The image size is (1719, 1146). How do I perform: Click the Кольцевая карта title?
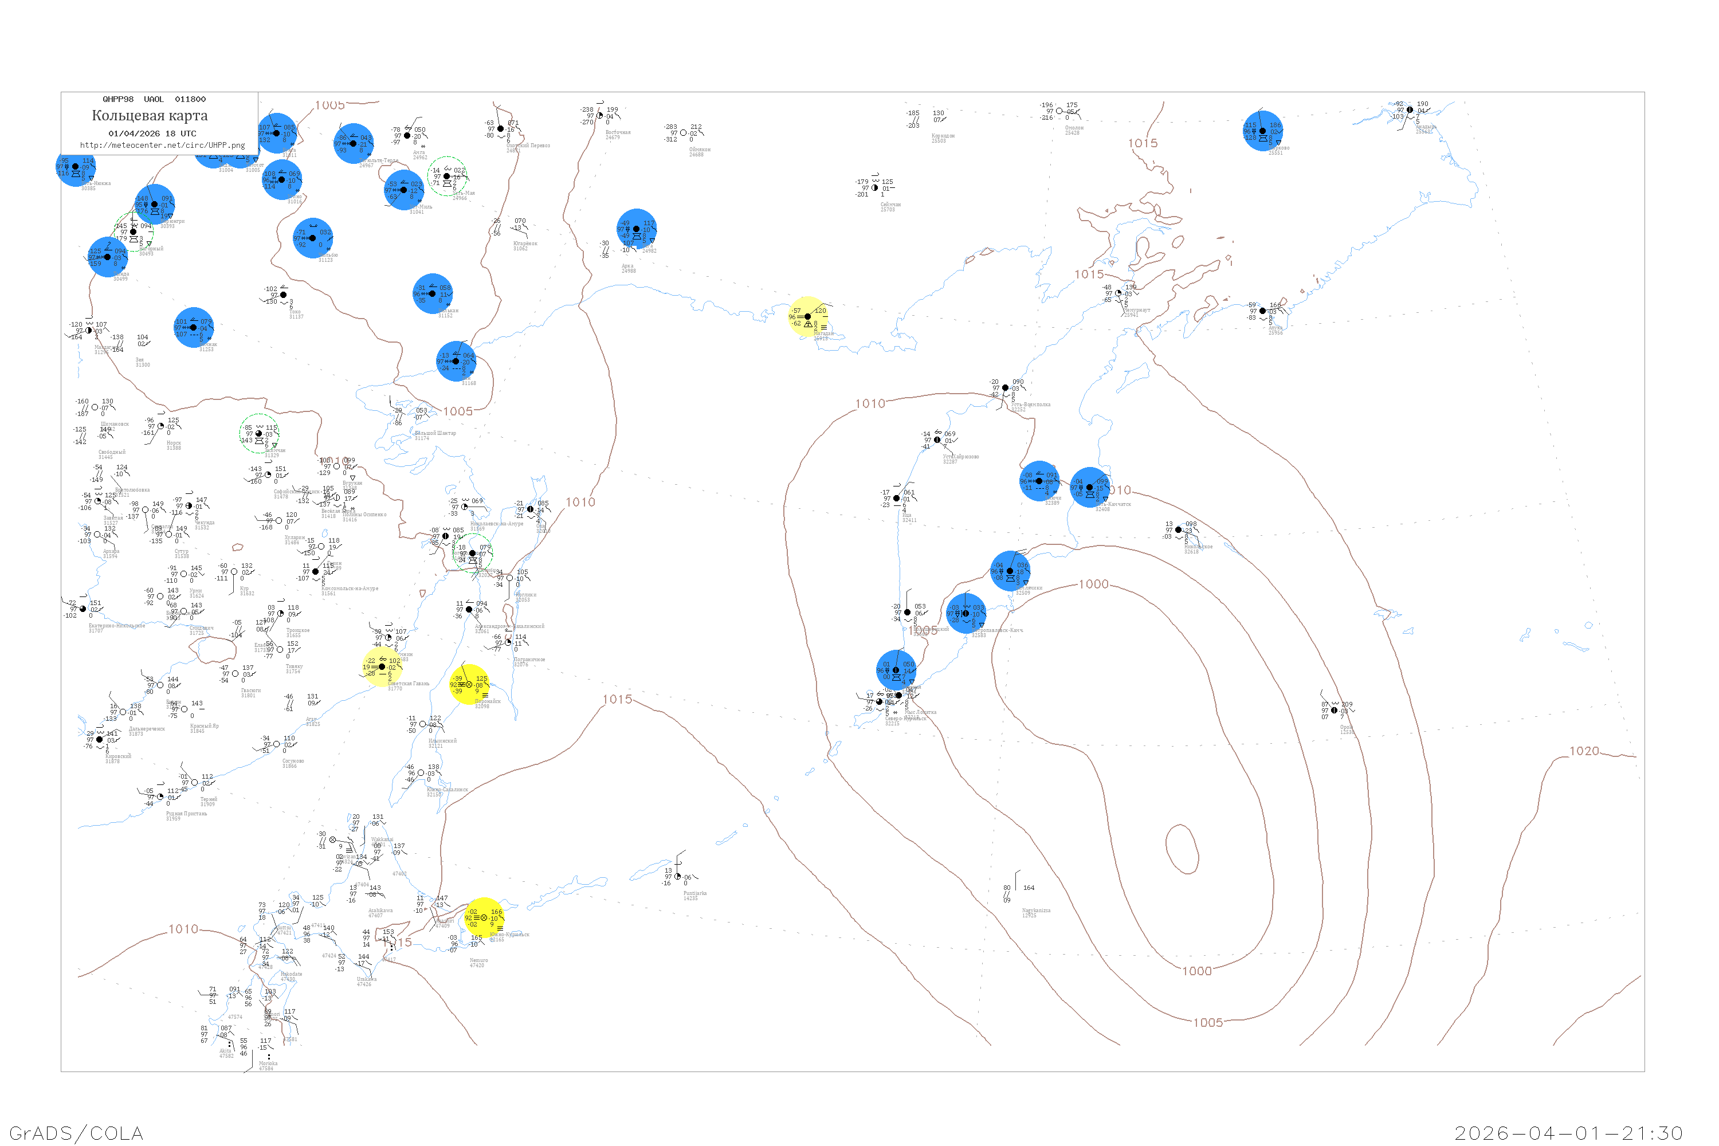(x=150, y=116)
